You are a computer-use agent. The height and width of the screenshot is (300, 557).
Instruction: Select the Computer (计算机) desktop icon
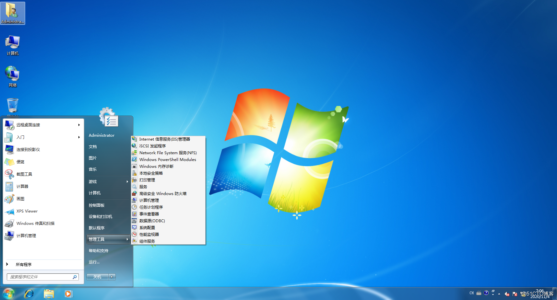(x=13, y=45)
